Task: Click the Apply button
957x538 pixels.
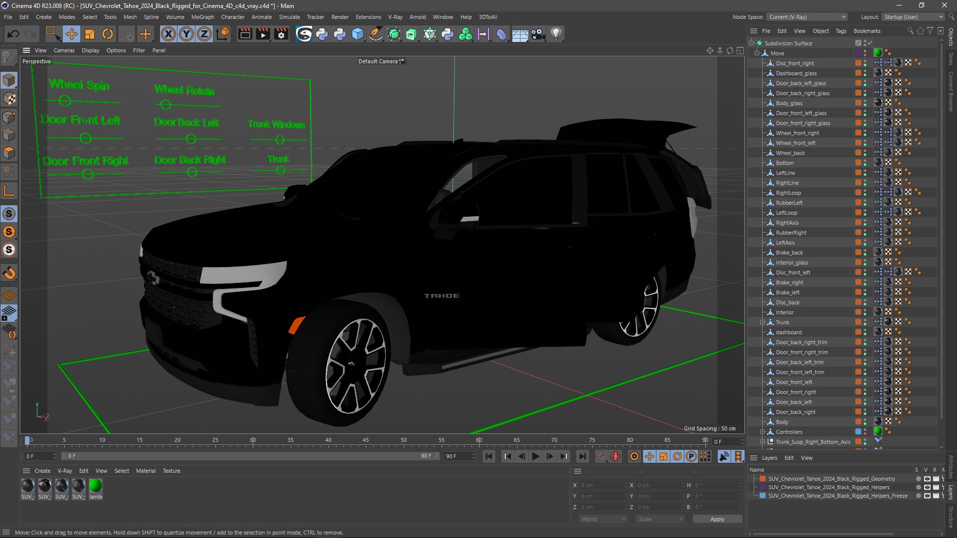Action: (717, 519)
